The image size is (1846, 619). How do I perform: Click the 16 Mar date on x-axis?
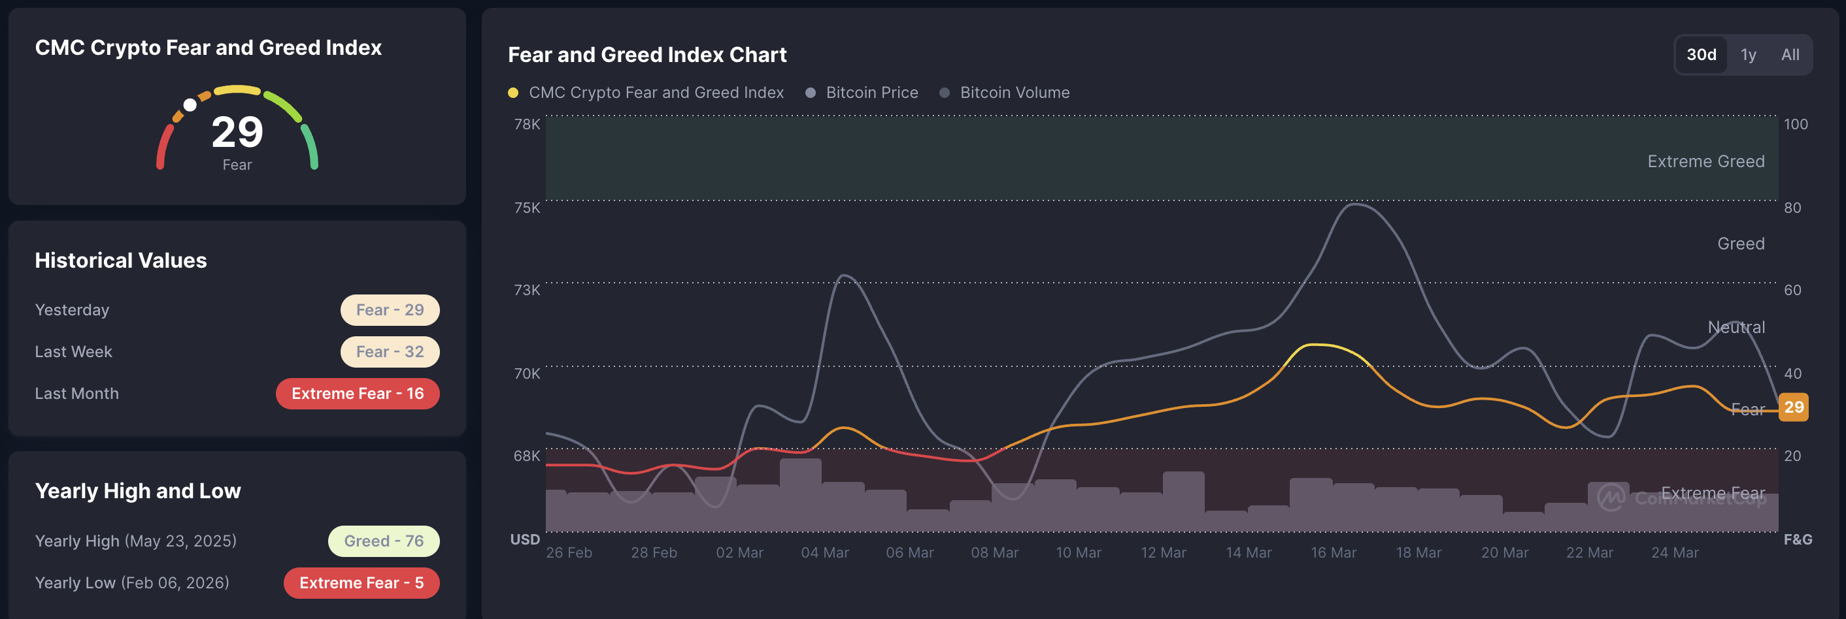click(x=1333, y=552)
